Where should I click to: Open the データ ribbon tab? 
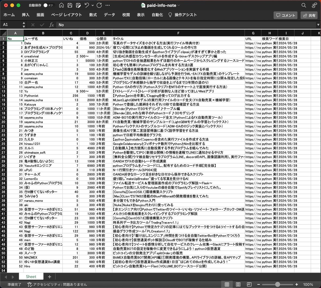click(x=109, y=15)
